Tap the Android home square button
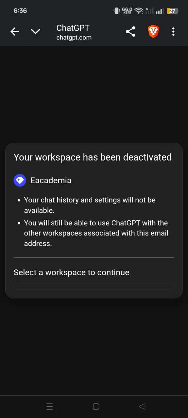Image resolution: width=188 pixels, height=418 pixels. click(x=96, y=407)
